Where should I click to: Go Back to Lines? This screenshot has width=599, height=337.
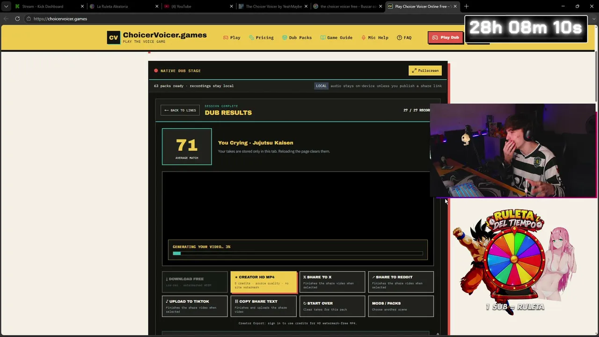[x=180, y=110]
